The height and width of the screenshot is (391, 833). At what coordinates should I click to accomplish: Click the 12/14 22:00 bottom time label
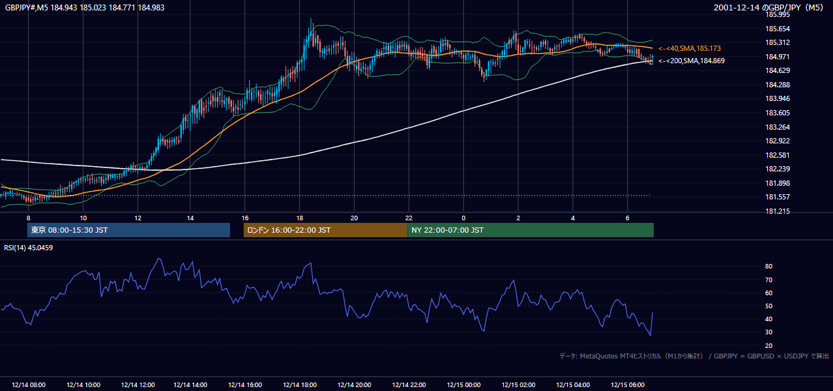(x=409, y=385)
